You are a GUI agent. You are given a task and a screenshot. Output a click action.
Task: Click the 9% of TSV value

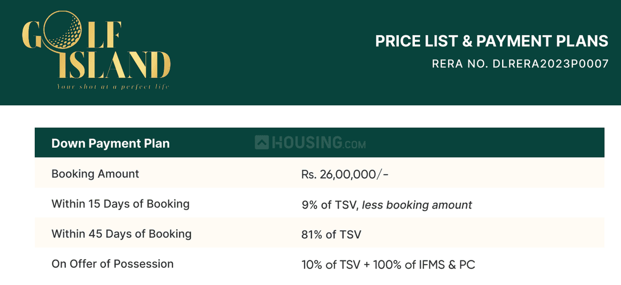(329, 204)
